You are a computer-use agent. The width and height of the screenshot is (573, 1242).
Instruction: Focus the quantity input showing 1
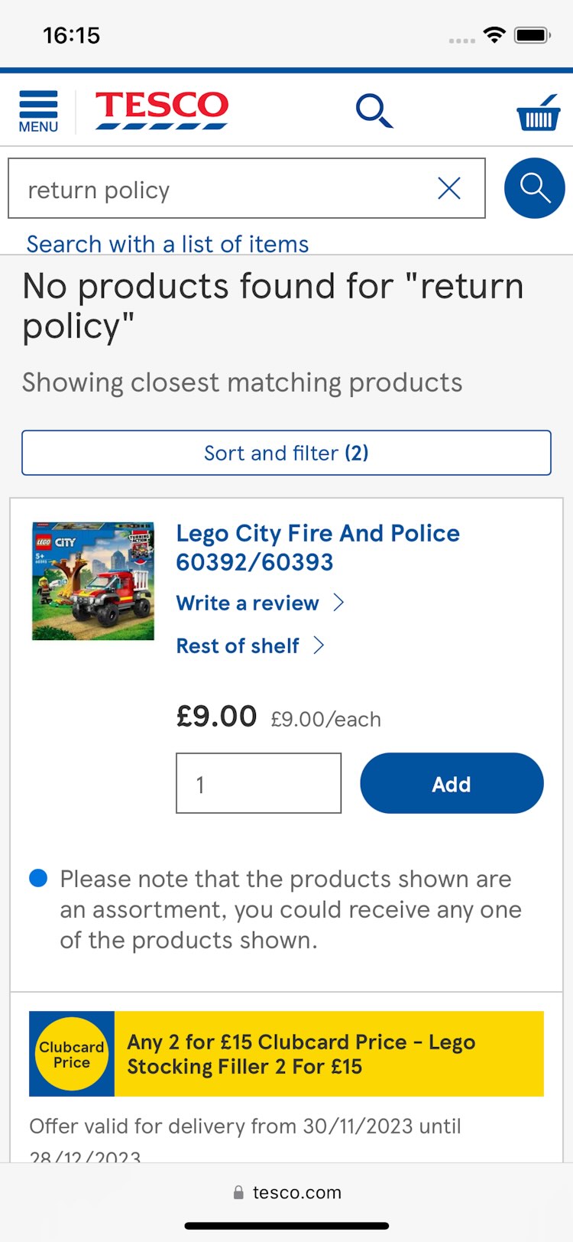(x=258, y=783)
